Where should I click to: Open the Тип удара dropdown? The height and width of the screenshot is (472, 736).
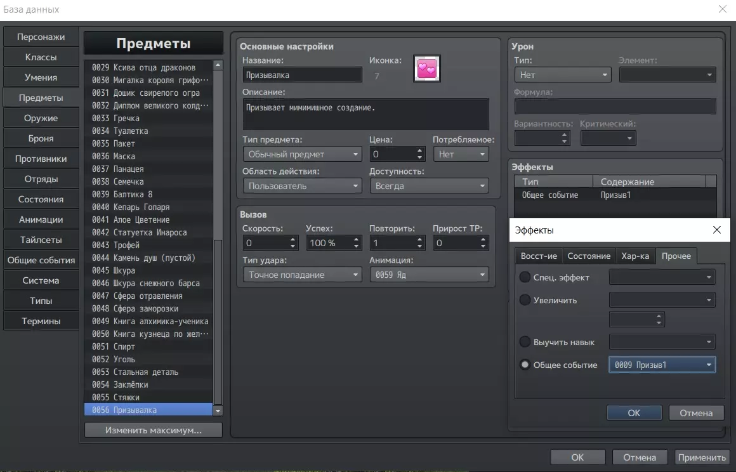(302, 275)
